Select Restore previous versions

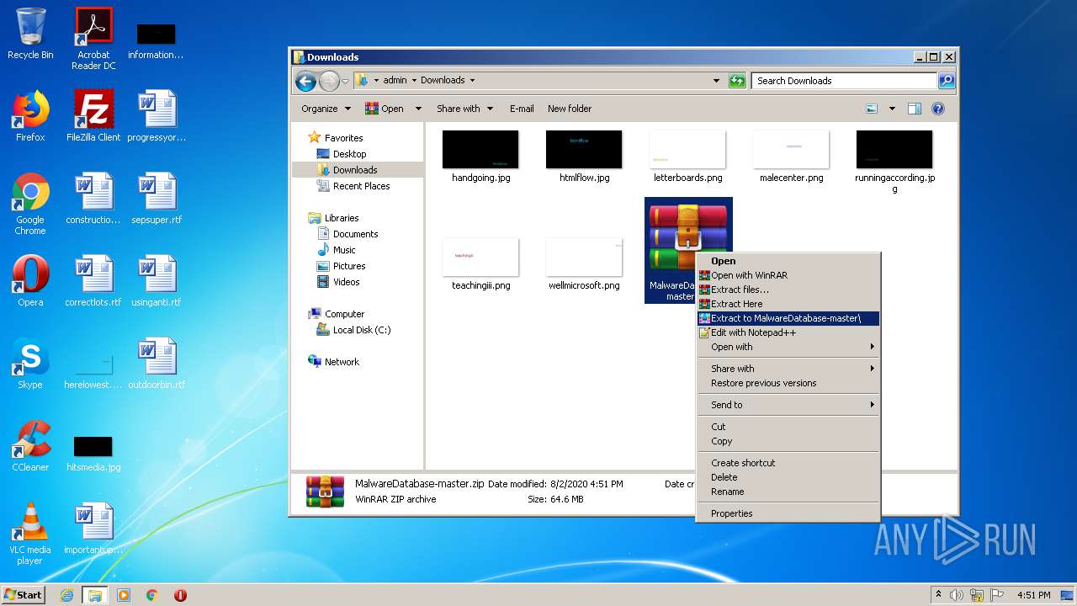point(788,383)
